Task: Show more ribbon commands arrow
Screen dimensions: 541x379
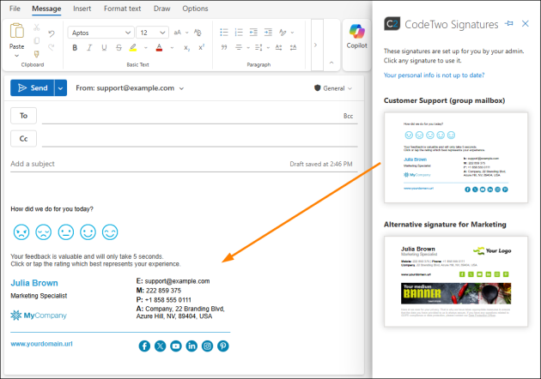Action: [x=315, y=45]
